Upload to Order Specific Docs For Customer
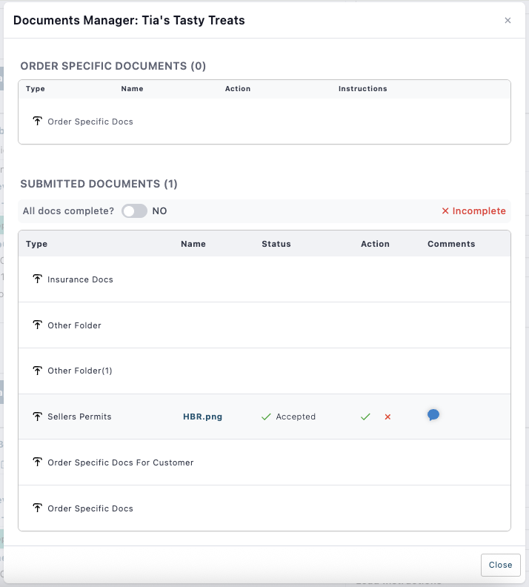Image resolution: width=529 pixels, height=587 pixels. click(37, 462)
